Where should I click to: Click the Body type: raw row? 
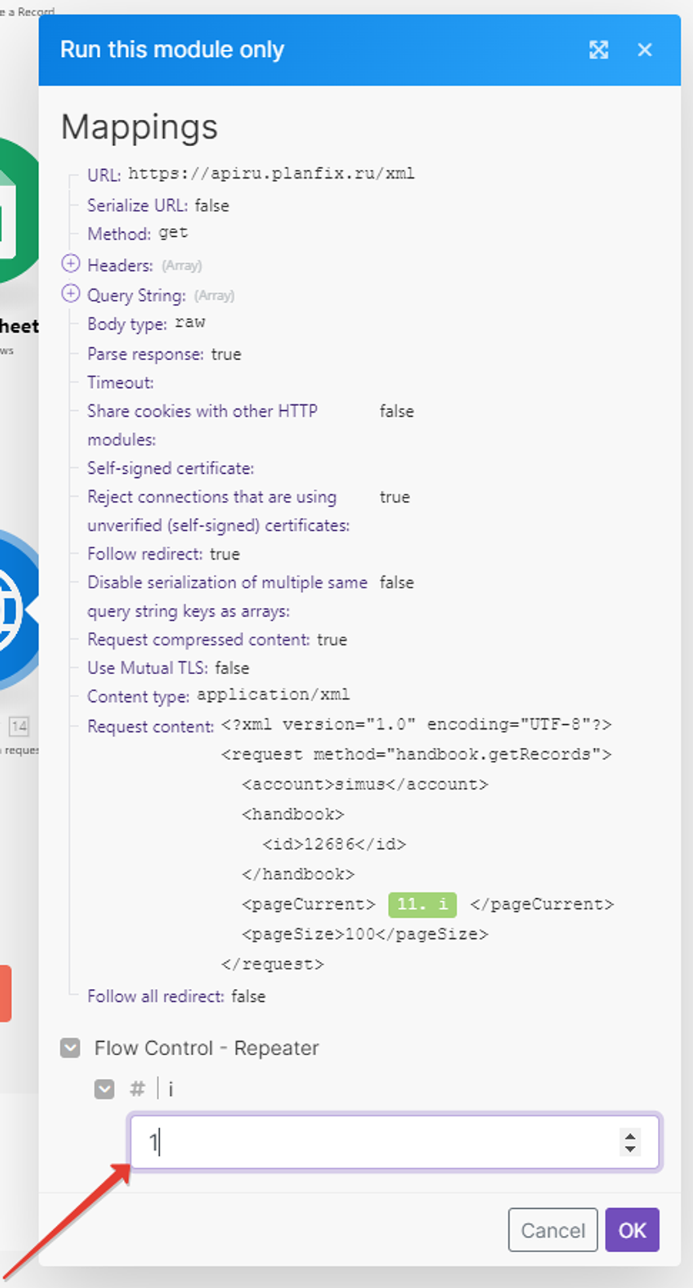tap(146, 324)
